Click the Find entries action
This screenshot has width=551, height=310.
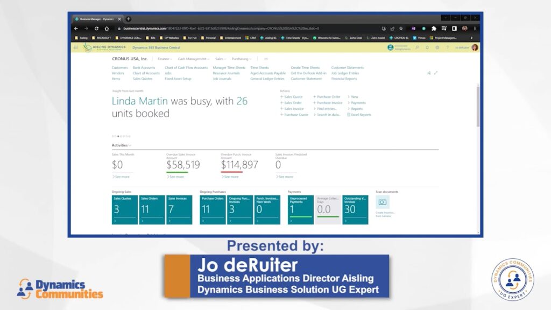324,109
